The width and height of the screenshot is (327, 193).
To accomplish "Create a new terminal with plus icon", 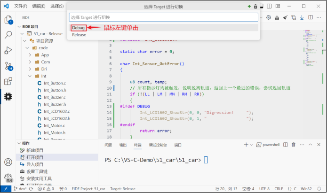I will (x=246, y=145).
